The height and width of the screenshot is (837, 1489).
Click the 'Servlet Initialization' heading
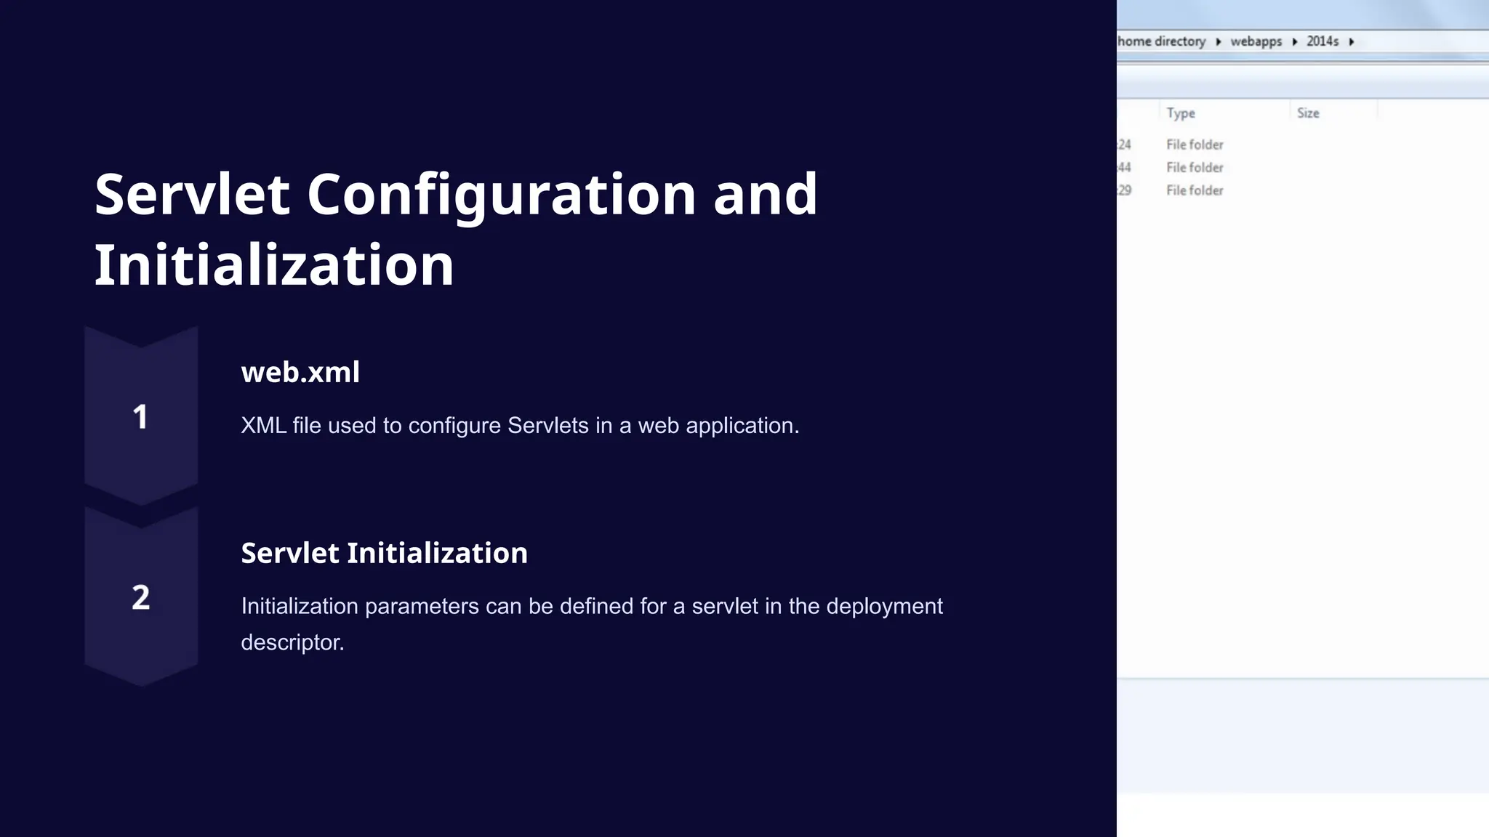[384, 553]
